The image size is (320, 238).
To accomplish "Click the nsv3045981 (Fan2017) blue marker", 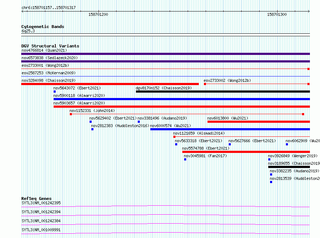I will tap(185, 159).
